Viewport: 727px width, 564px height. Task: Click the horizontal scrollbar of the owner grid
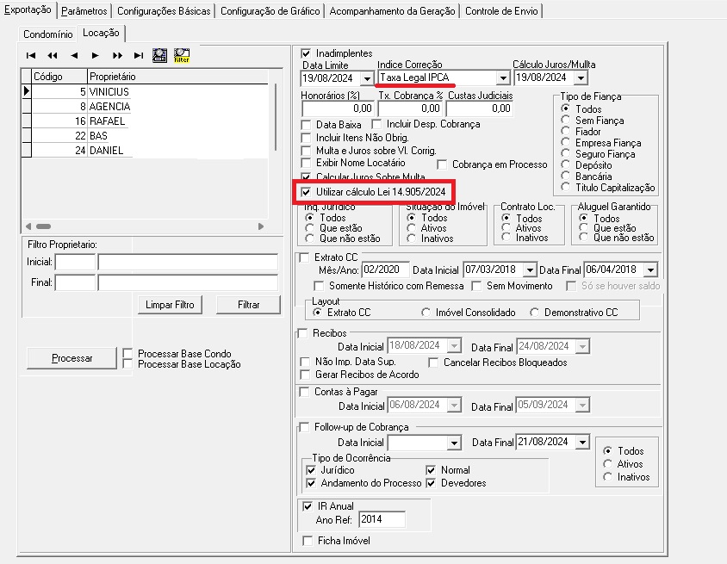point(142,226)
